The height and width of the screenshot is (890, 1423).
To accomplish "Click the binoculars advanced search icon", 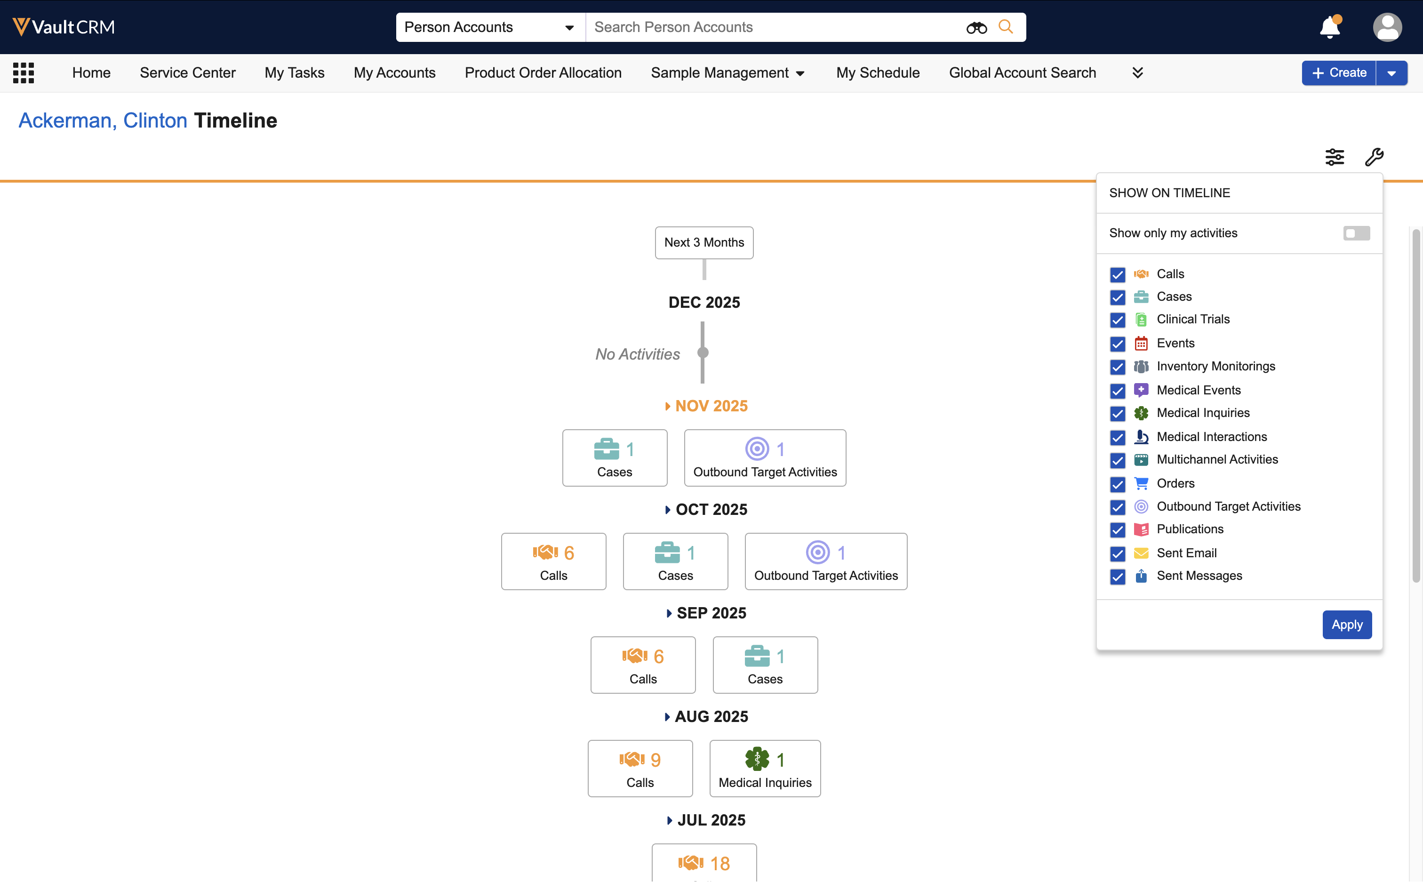I will click(x=976, y=28).
